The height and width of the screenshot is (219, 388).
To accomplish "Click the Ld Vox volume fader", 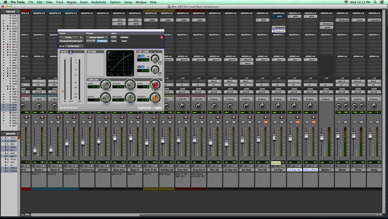I will 274,137.
